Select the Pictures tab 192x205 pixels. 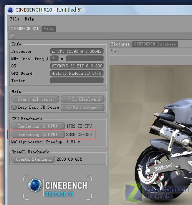[121, 44]
